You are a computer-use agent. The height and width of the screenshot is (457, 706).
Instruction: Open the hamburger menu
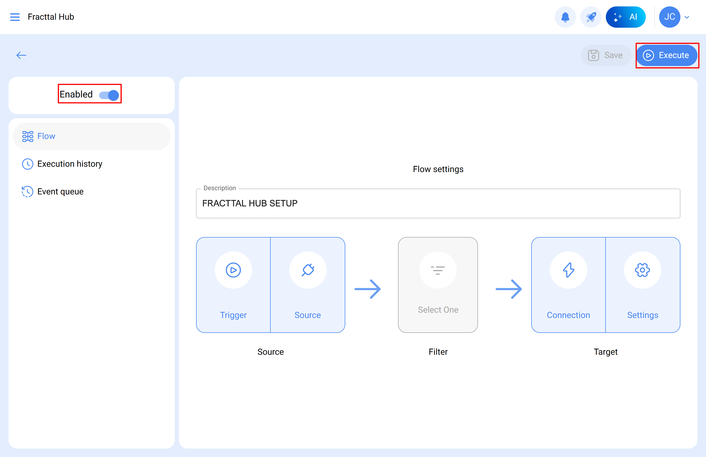click(15, 17)
